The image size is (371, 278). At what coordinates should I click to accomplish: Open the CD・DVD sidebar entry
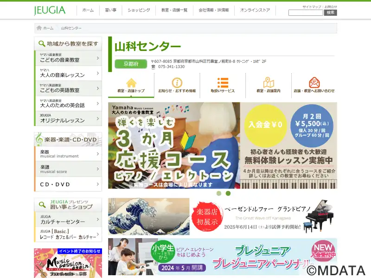pyautogui.click(x=68, y=184)
